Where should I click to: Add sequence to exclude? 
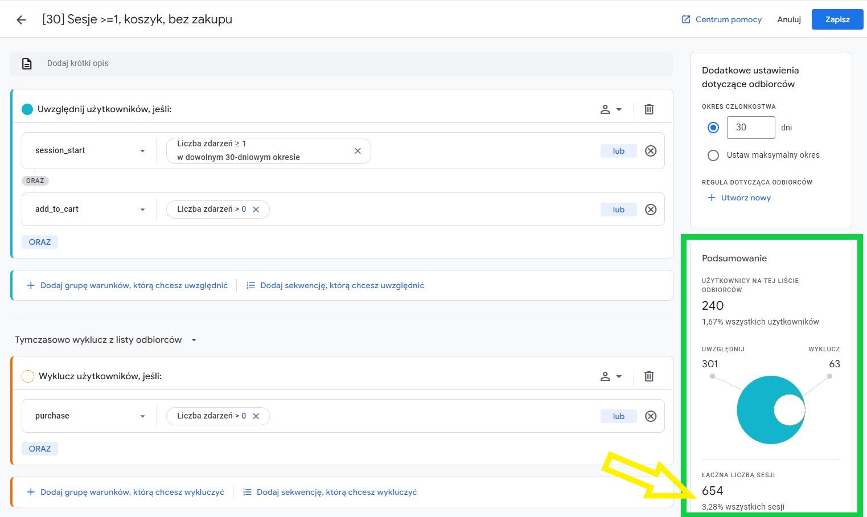(x=331, y=492)
